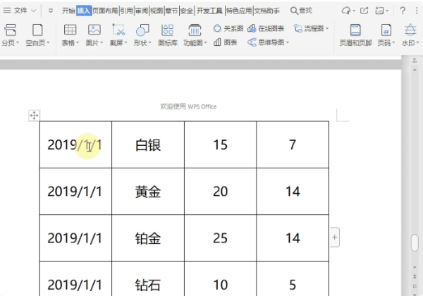
Task: Click the vertical scrollbar thumb
Action: click(x=415, y=242)
